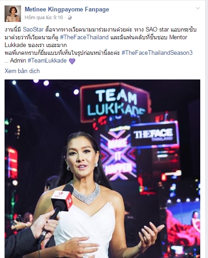Open the #TheFaceThailandSeason3 hashtag

(157, 53)
